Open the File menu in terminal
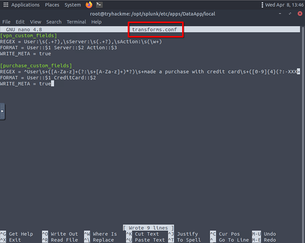Screen dimensions: 305x243 (x=6, y=22)
